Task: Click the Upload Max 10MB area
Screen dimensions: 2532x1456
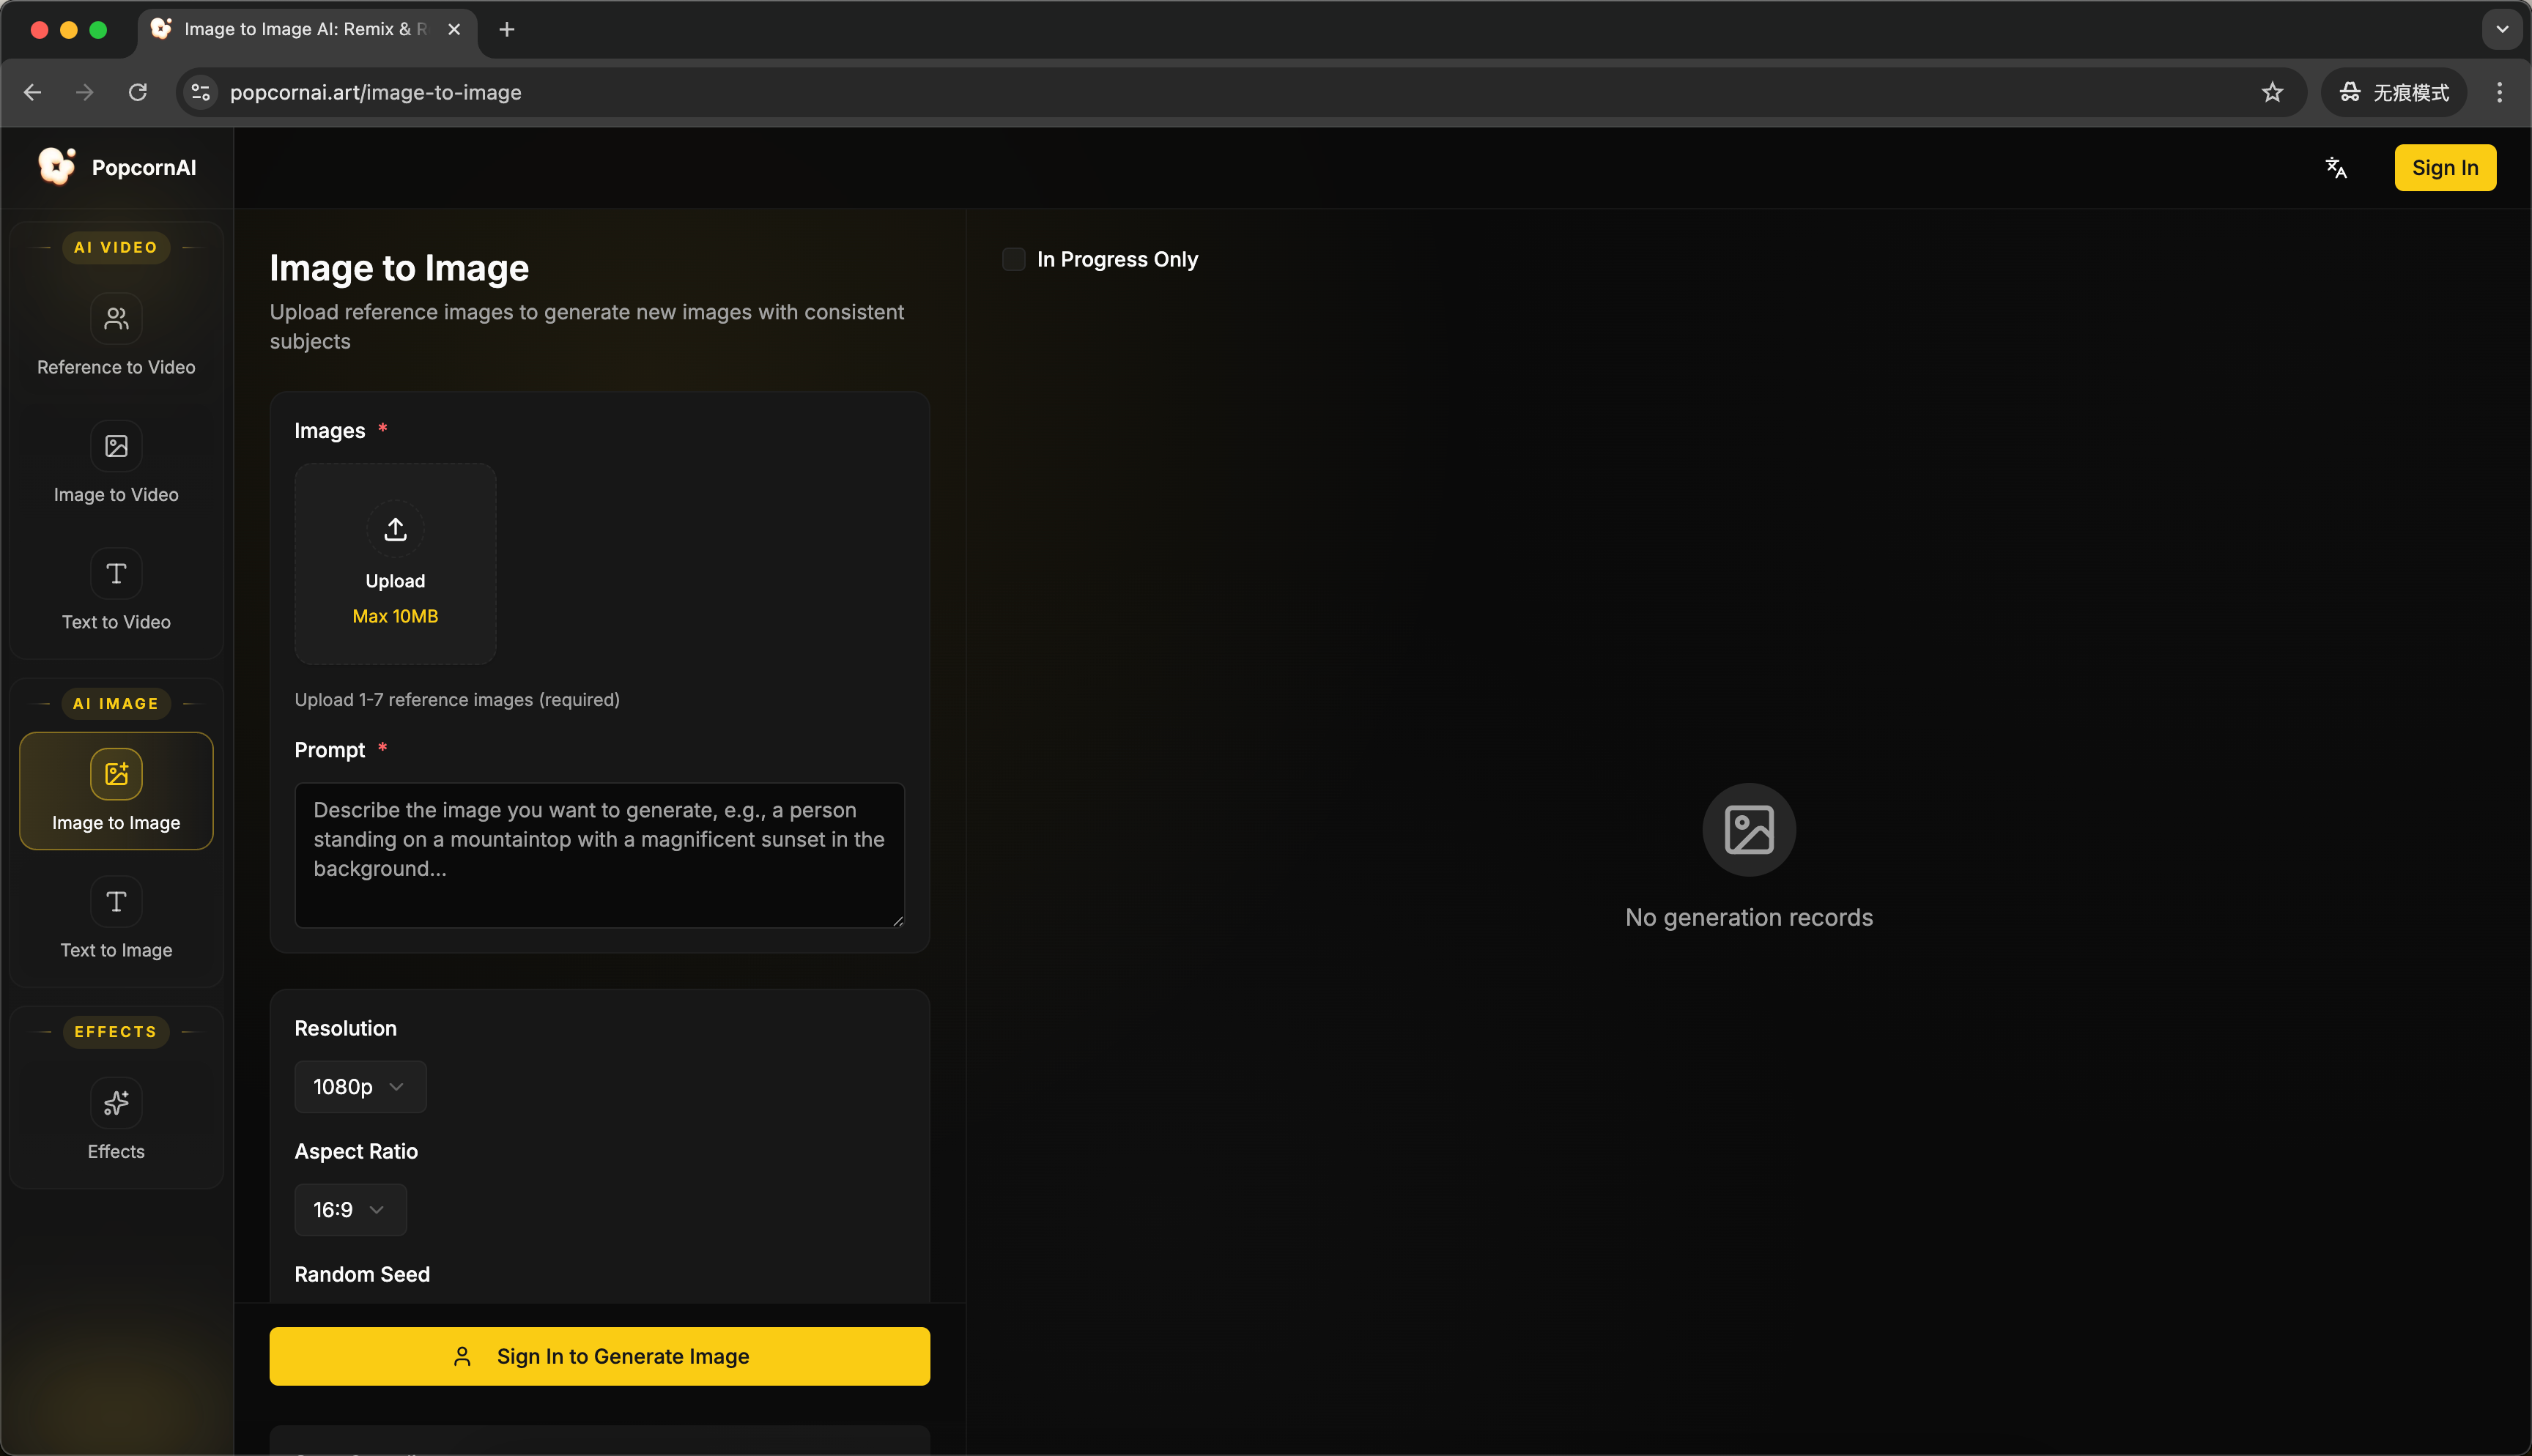Action: click(395, 563)
